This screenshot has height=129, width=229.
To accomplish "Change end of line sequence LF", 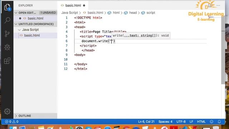I will (x=191, y=122).
